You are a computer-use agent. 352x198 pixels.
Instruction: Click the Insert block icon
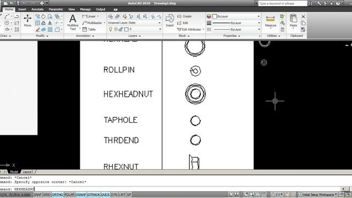click(170, 20)
